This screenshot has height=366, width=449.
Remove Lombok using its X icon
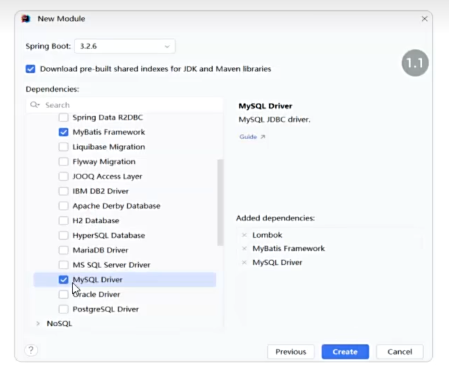tap(244, 235)
